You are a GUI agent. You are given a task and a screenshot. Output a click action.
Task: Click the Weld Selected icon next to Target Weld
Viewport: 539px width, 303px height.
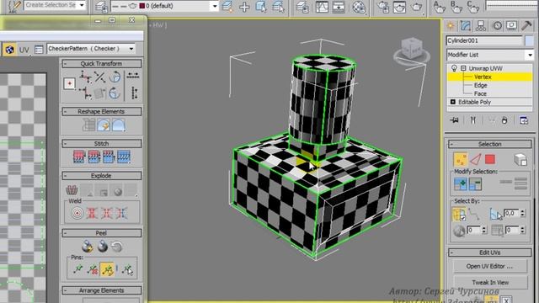click(x=92, y=213)
